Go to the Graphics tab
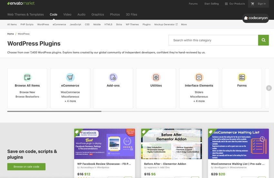 click(98, 14)
